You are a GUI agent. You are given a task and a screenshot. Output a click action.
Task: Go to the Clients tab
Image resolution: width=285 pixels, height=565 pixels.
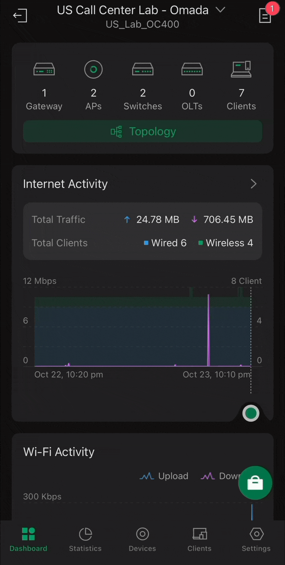(199, 539)
